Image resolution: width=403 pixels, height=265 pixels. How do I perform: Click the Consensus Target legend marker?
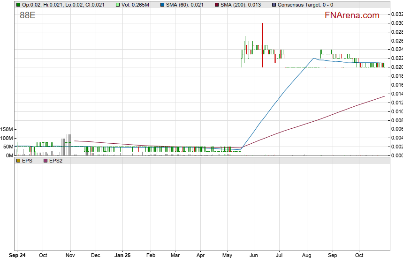click(274, 5)
